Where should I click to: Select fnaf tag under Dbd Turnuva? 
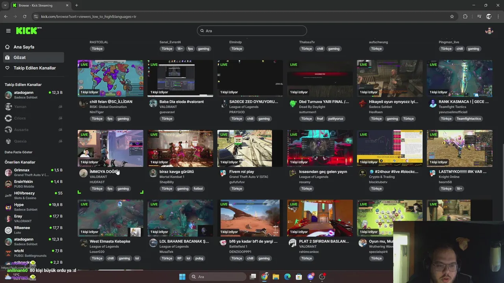320,119
